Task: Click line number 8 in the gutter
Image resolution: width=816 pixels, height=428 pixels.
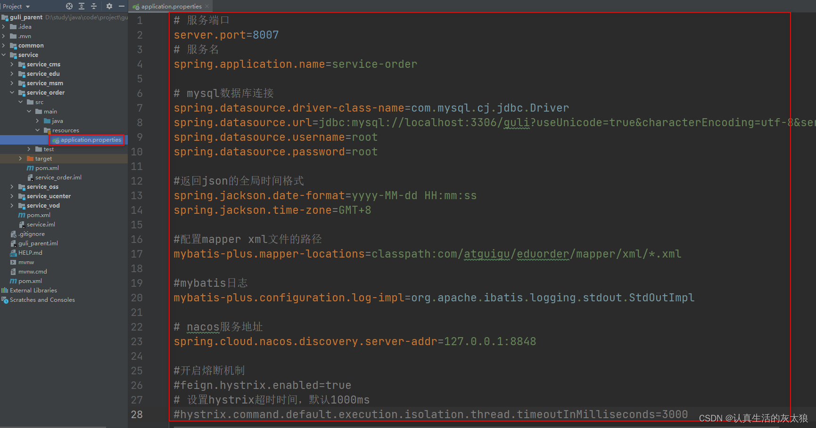Action: click(140, 122)
